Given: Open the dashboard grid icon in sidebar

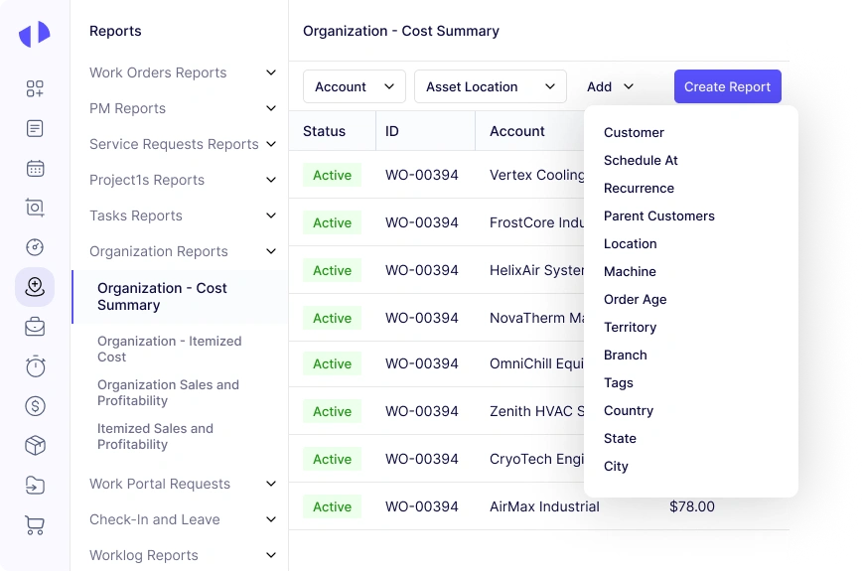Looking at the screenshot, I should pyautogui.click(x=35, y=88).
